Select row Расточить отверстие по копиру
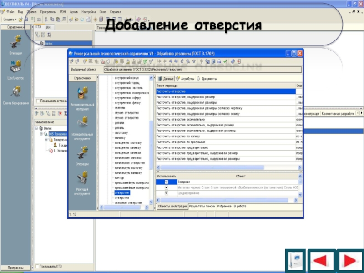The image size is (364, 273). (x=226, y=136)
